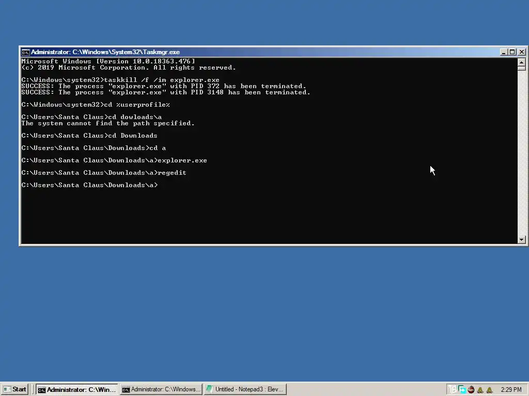This screenshot has width=529, height=396.
Task: Close the Taskmgr.exe console window
Action: point(522,52)
